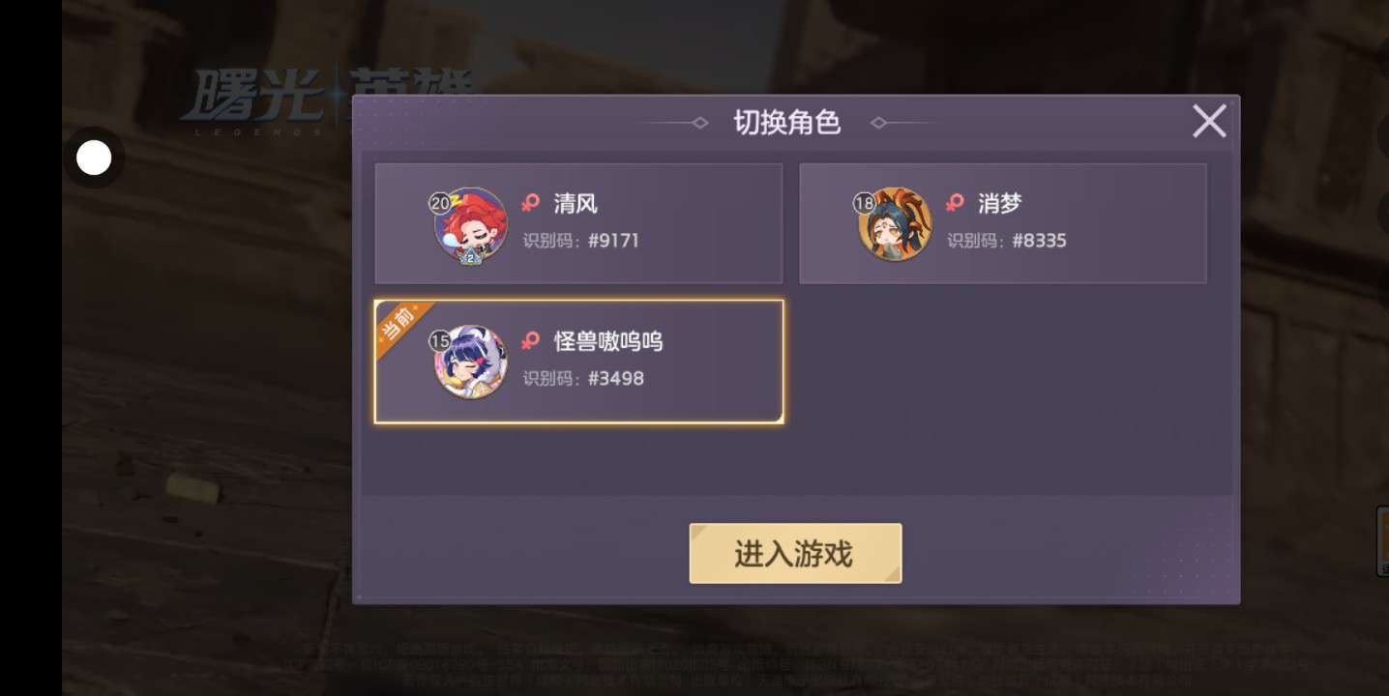
Task: Close the 切换角色 dialog
Action: [x=1209, y=122]
